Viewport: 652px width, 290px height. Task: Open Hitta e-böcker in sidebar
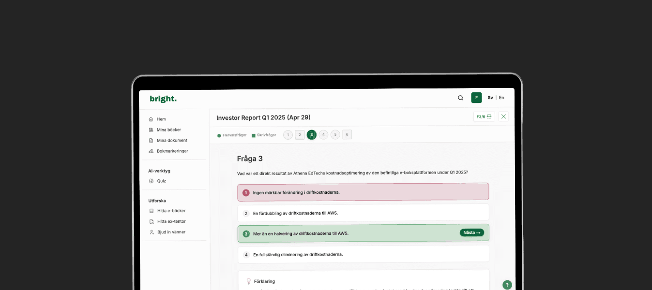tap(171, 211)
